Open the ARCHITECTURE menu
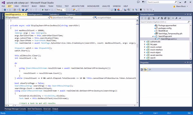Screen dimensions: 193x115 (x=78, y=6)
